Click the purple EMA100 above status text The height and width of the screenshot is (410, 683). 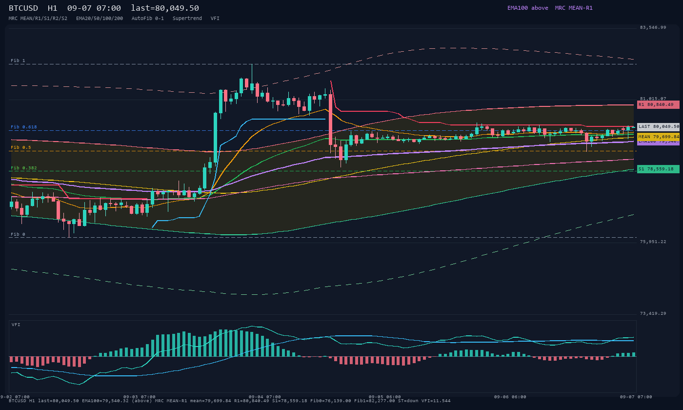point(528,8)
